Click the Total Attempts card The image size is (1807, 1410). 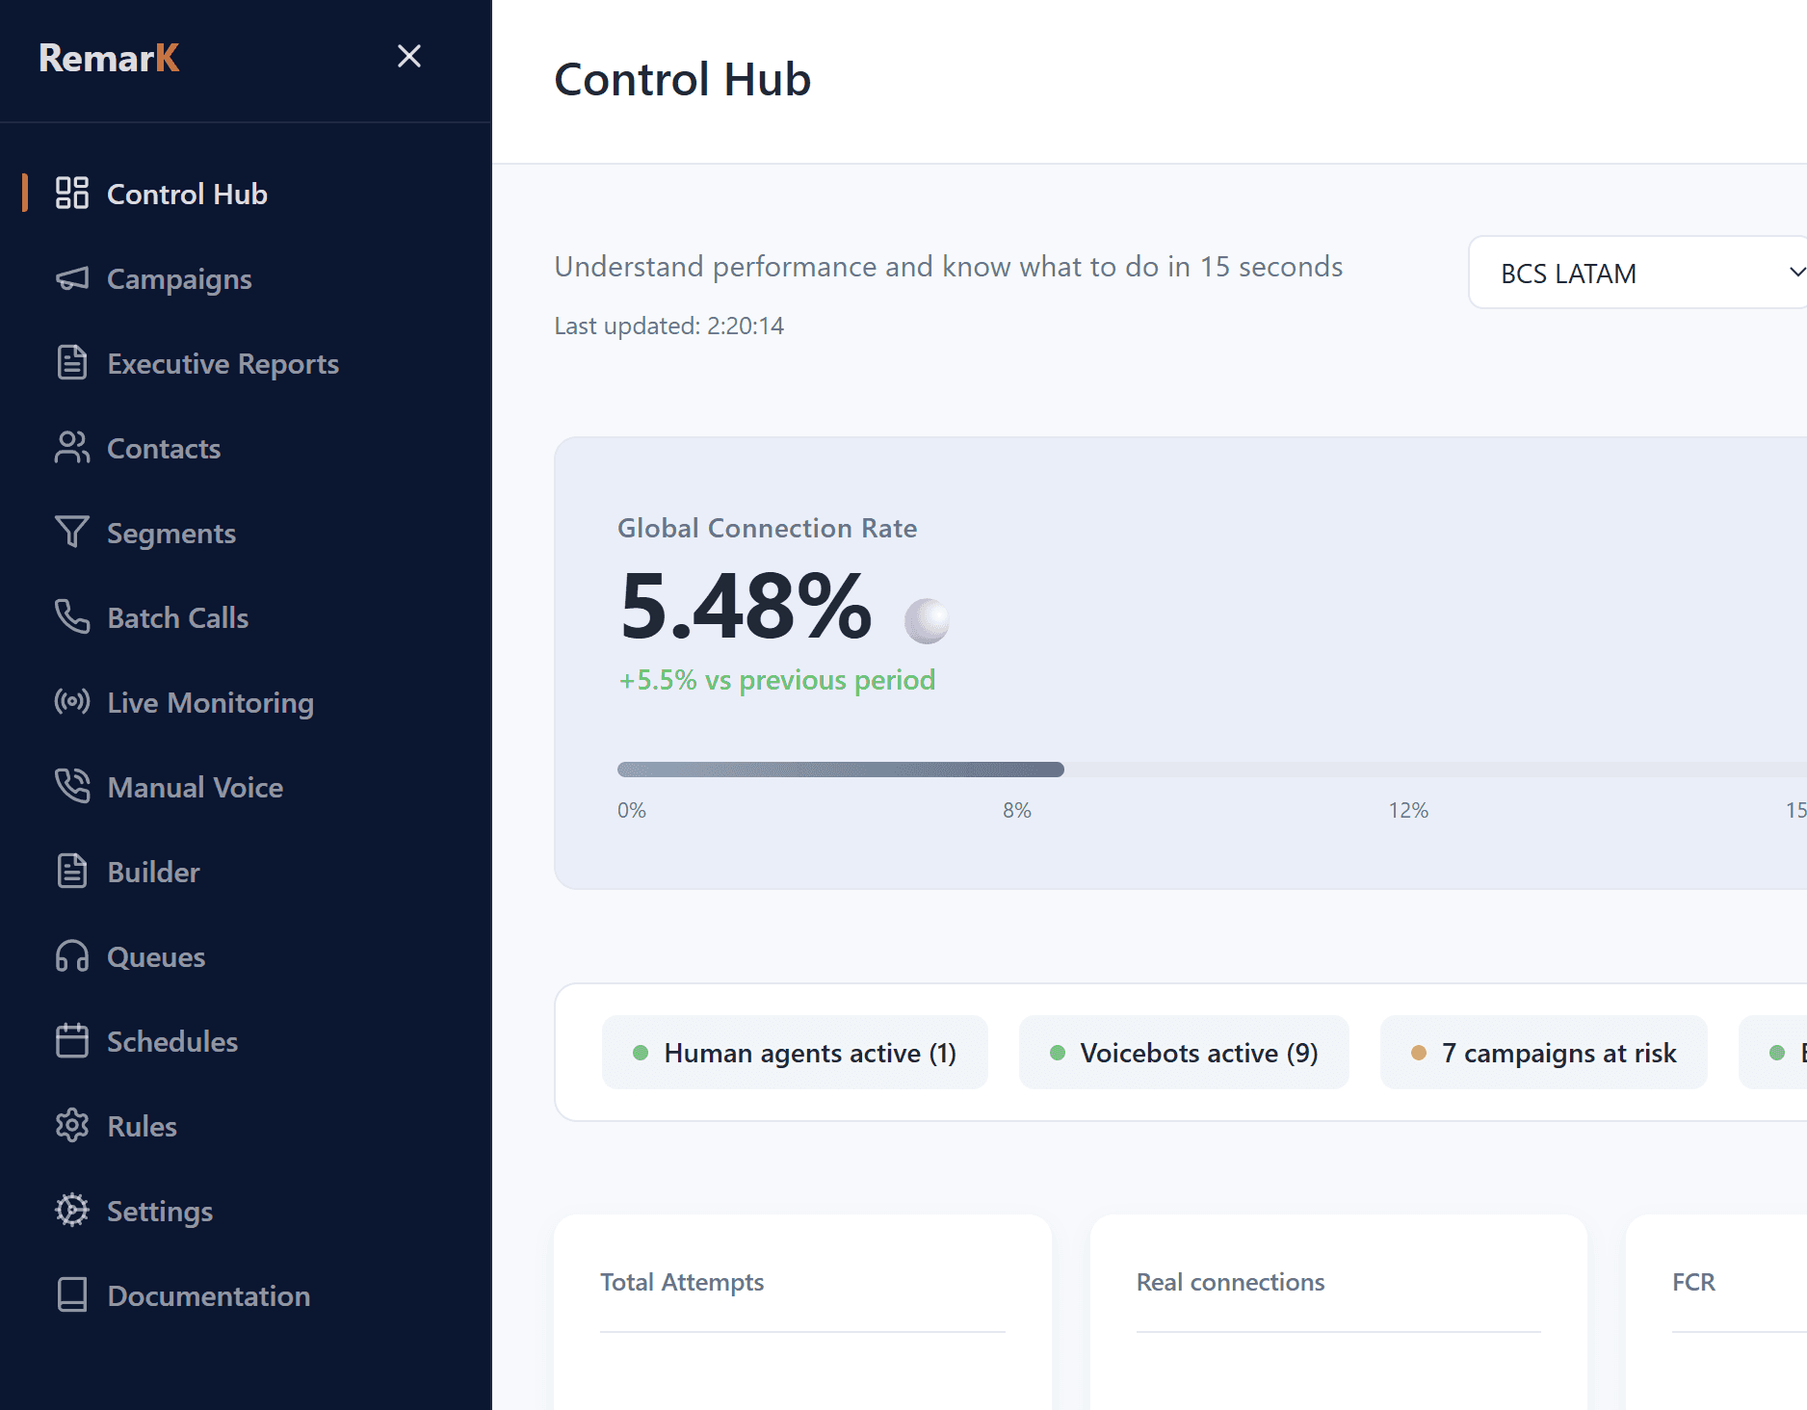[802, 1312]
